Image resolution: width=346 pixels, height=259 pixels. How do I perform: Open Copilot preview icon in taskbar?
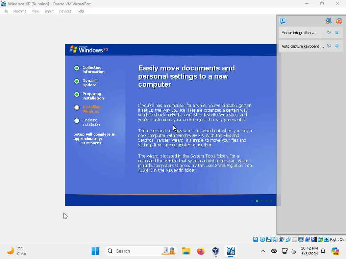335,251
